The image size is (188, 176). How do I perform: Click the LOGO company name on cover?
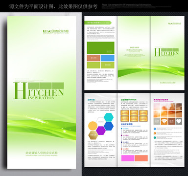pos(56,31)
